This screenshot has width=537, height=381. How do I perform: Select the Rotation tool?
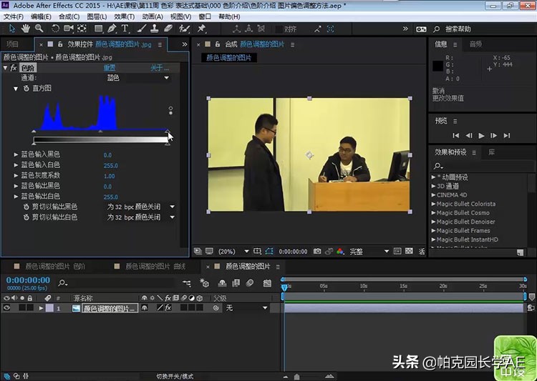(55, 29)
